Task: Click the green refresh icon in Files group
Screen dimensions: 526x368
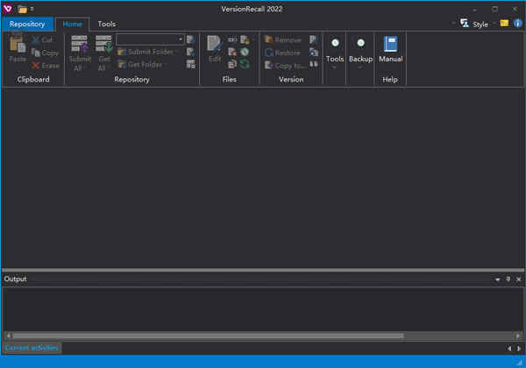Action: (245, 64)
